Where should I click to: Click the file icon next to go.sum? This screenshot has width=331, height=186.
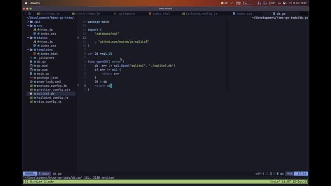click(x=31, y=70)
